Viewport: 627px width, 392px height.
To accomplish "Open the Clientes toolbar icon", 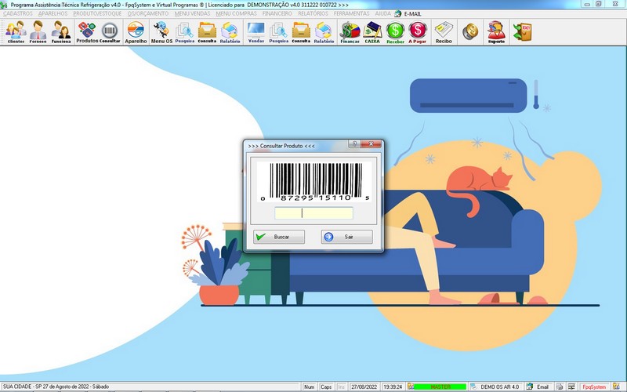I will [16, 32].
